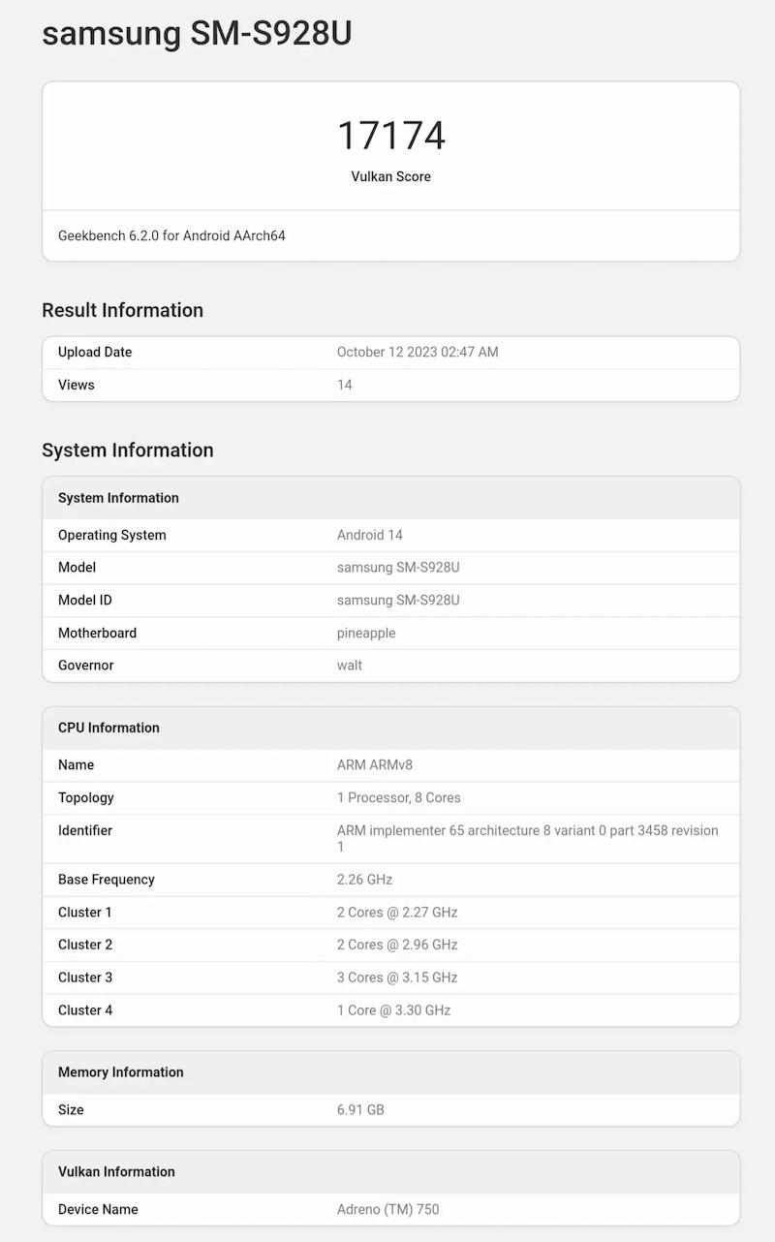The height and width of the screenshot is (1242, 775).
Task: Click the Android 14 operating system value
Action: pos(369,535)
